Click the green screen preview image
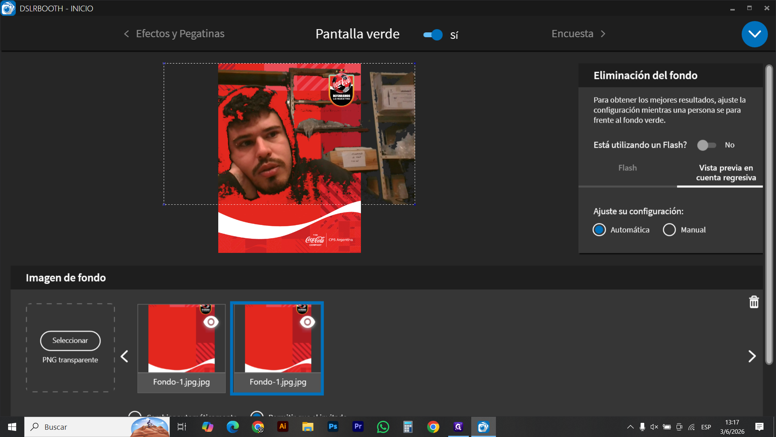 coord(289,158)
